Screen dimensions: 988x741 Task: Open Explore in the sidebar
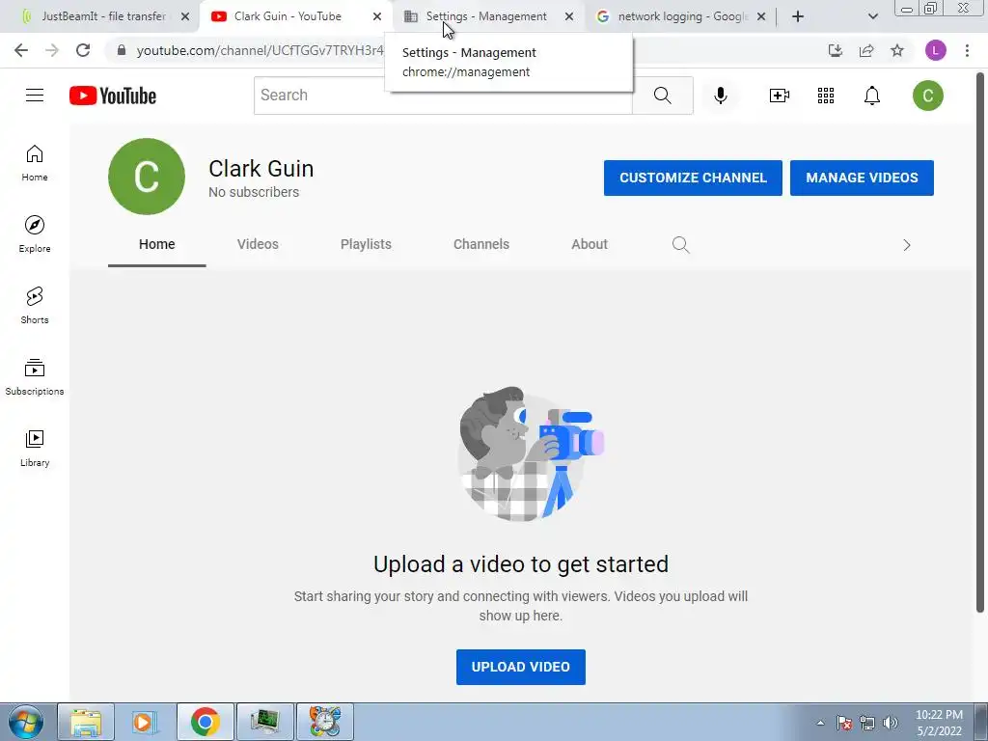[x=35, y=234]
